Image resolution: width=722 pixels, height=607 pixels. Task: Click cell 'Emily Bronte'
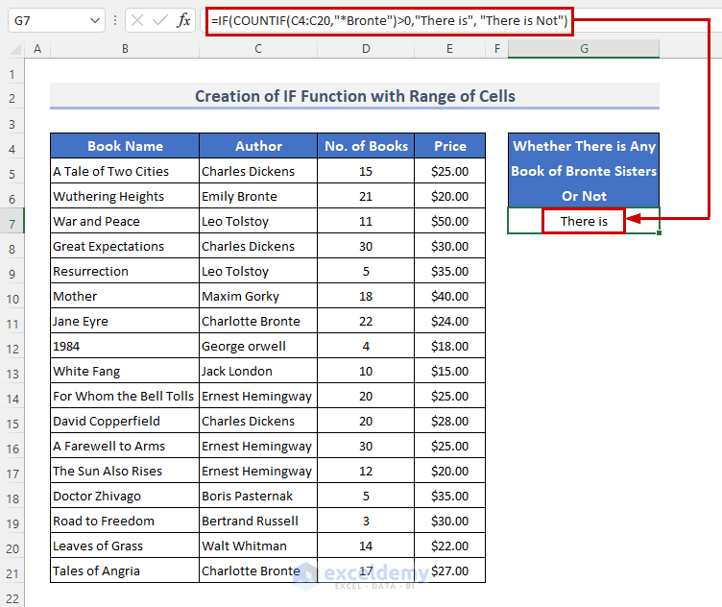(258, 196)
